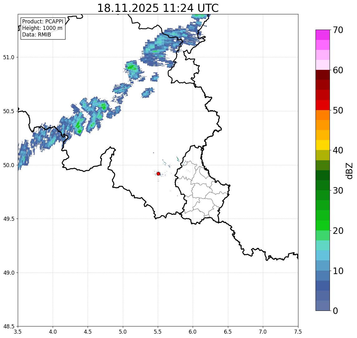Image resolution: width=357 pixels, height=338 pixels.
Task: Click the colorbar tick label 50
Action: click(338, 110)
